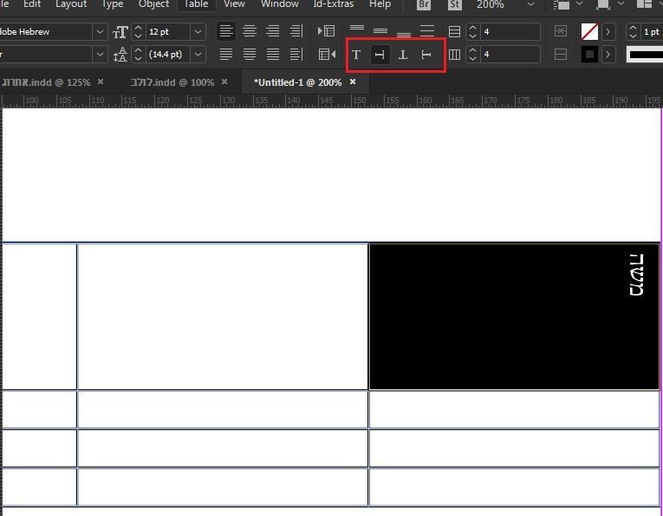This screenshot has width=663, height=516.
Task: Open the 14.4 pt leading dropdown
Action: [x=198, y=54]
